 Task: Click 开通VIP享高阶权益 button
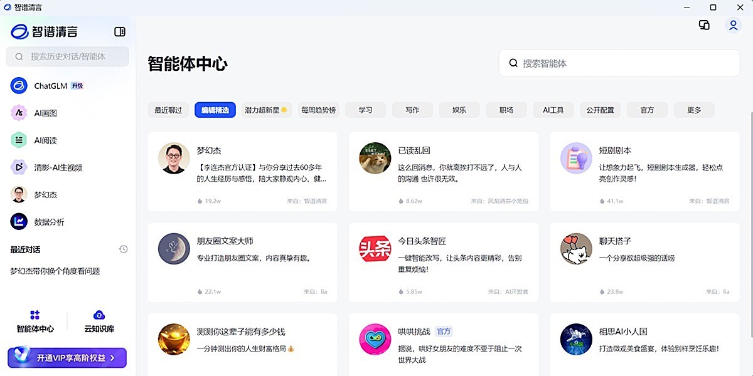pos(67,358)
